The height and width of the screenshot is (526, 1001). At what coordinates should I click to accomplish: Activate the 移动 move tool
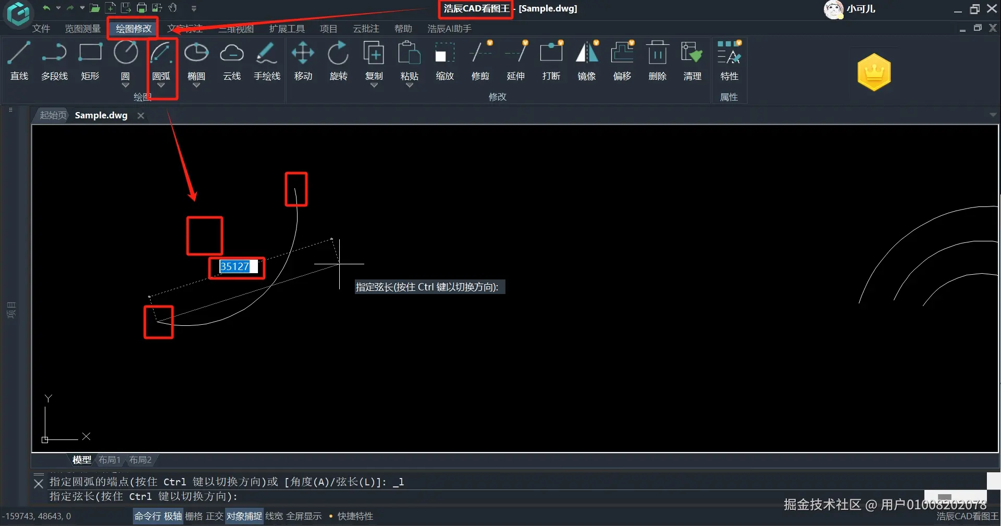(303, 61)
